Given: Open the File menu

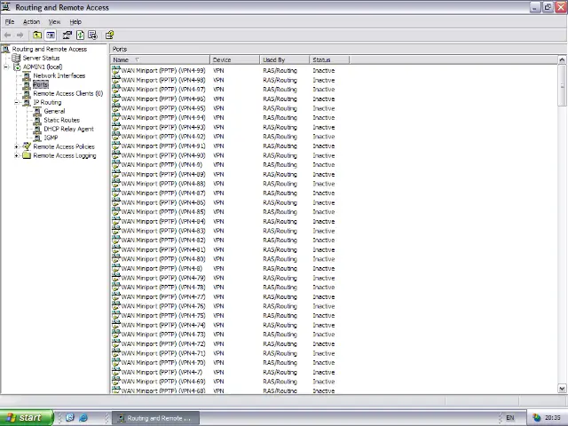Looking at the screenshot, I should [x=10, y=21].
